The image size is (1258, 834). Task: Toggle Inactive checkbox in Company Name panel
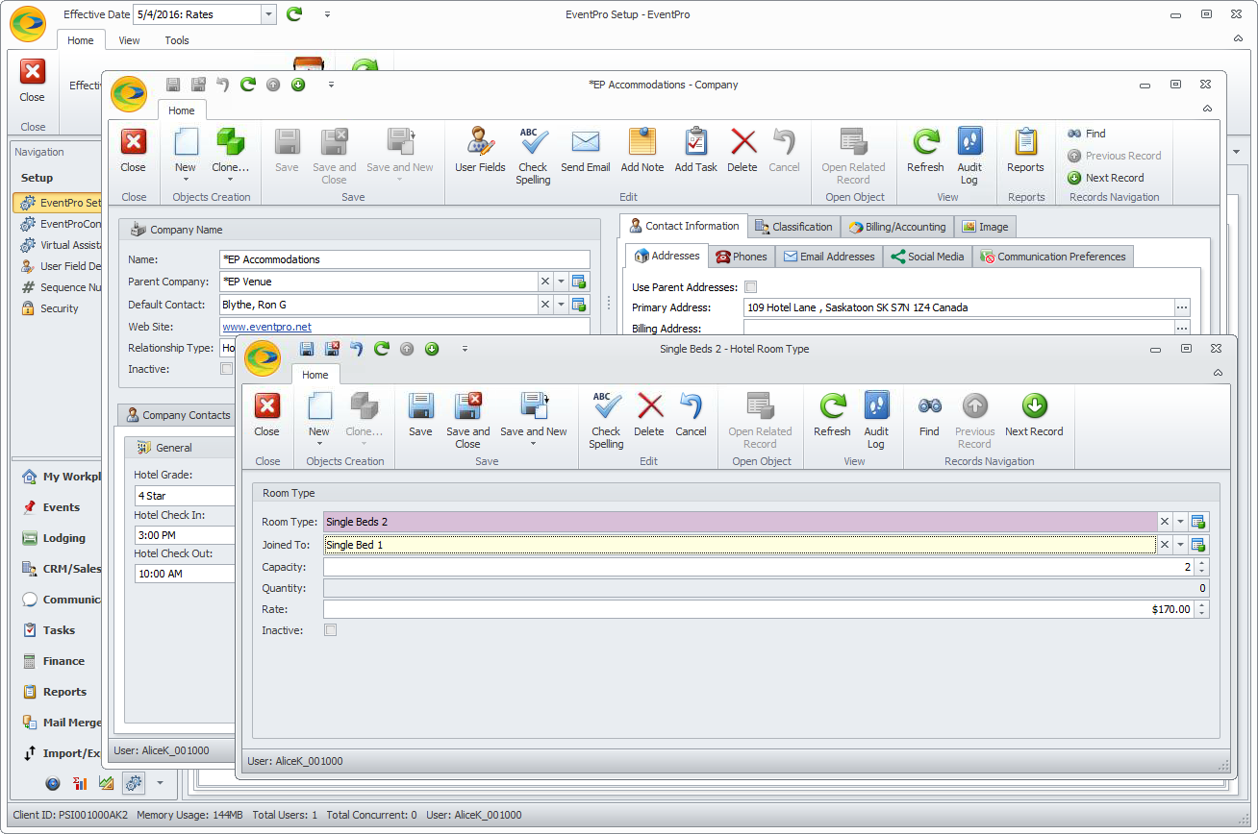click(x=226, y=369)
